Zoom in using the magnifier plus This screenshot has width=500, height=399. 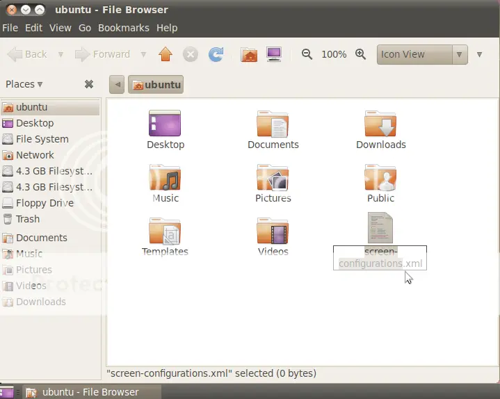coord(361,54)
